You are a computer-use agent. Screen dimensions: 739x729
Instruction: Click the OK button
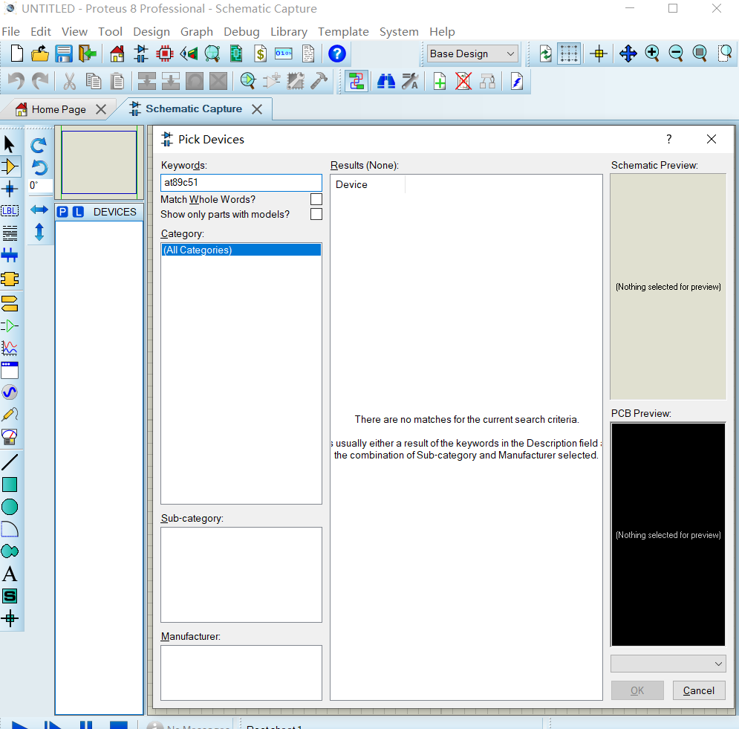637,690
